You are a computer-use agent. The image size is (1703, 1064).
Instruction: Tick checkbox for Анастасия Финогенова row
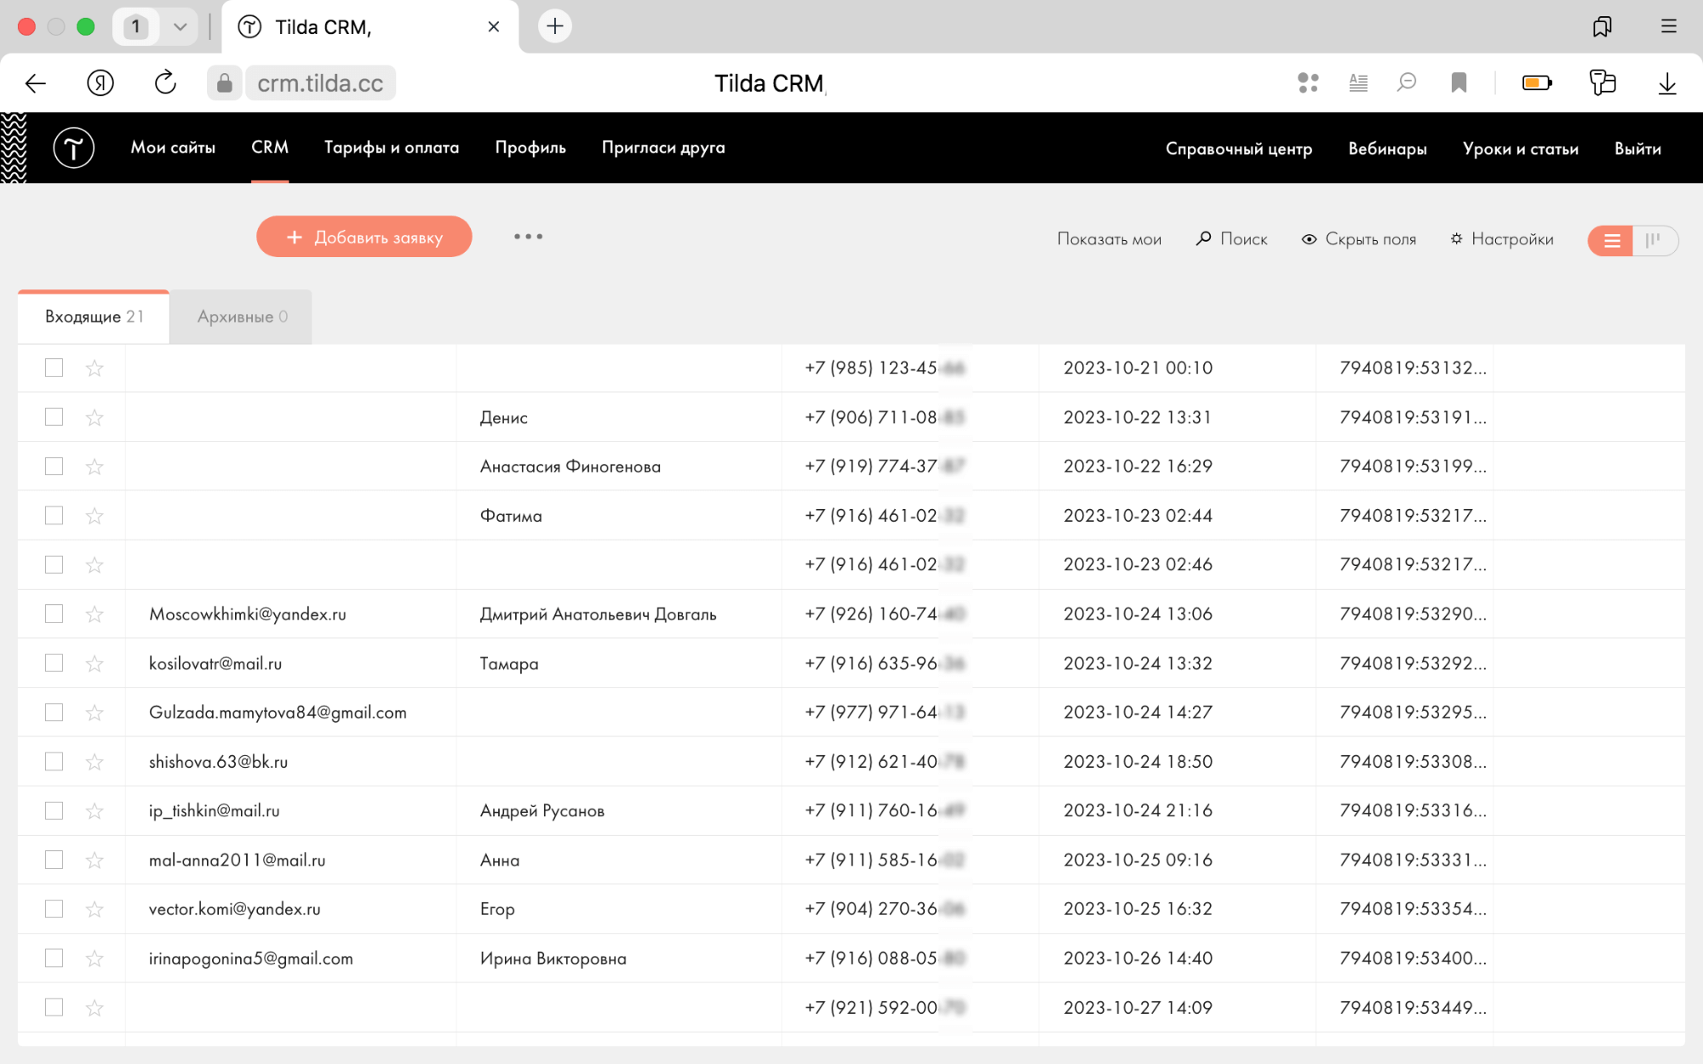click(x=54, y=466)
